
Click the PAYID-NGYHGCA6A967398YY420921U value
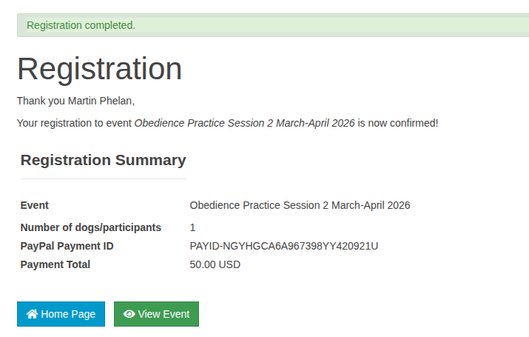pos(284,246)
